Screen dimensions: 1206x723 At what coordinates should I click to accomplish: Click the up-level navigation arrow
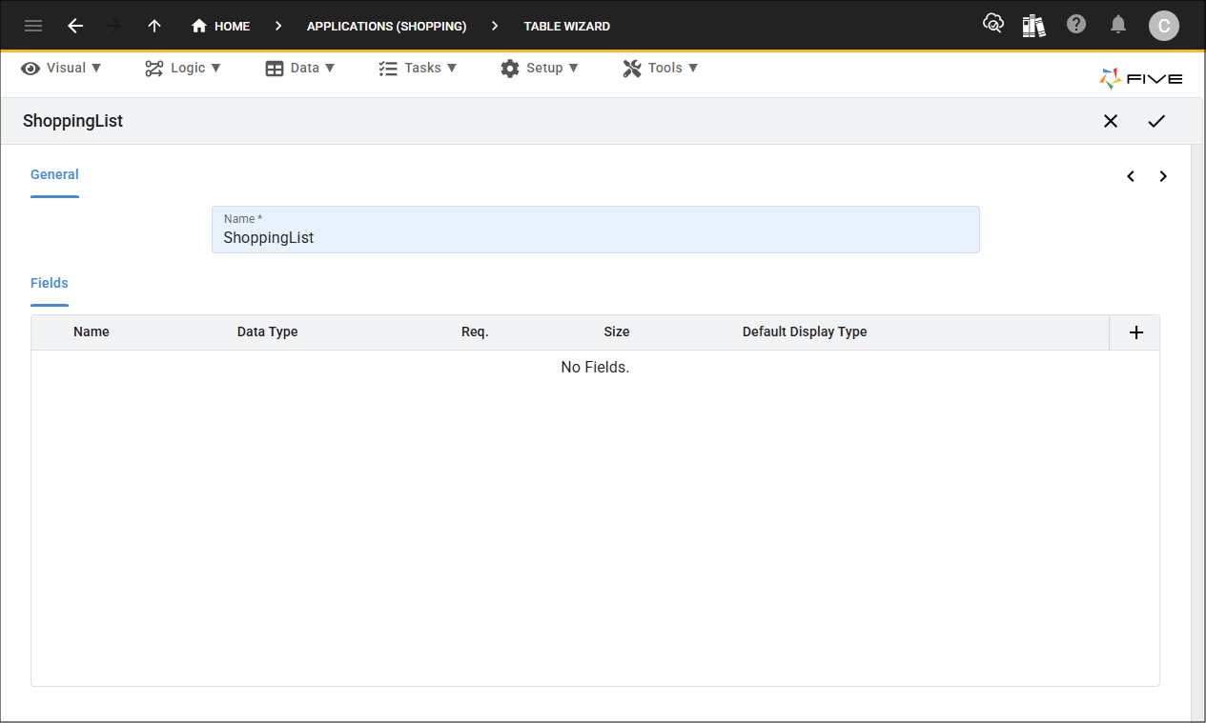[x=153, y=26]
